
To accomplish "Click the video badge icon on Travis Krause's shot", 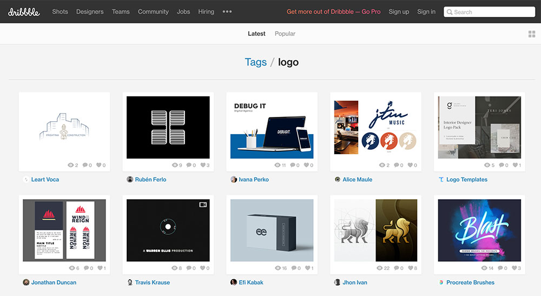I will point(203,205).
